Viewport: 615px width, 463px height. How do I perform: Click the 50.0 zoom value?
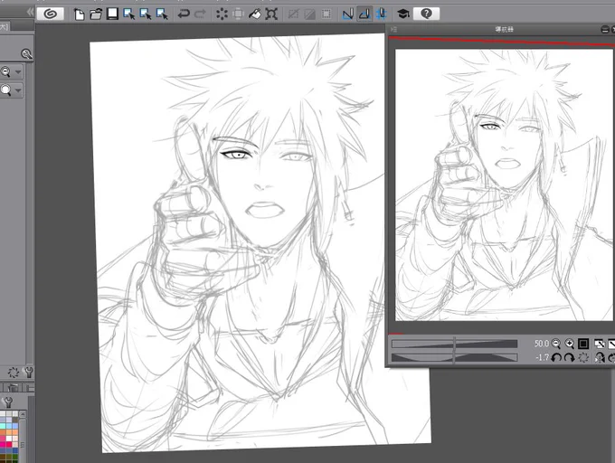tap(541, 344)
